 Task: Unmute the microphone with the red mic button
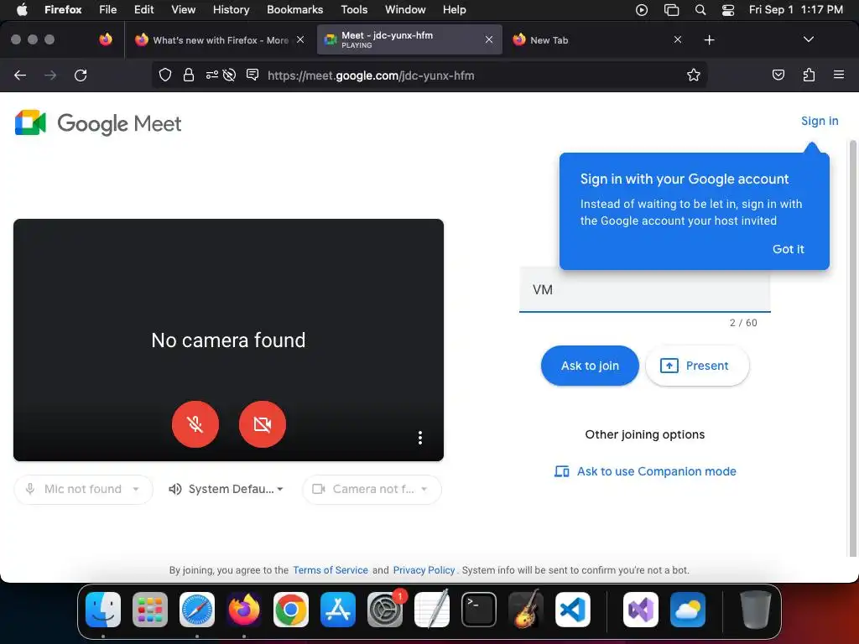pyautogui.click(x=195, y=423)
